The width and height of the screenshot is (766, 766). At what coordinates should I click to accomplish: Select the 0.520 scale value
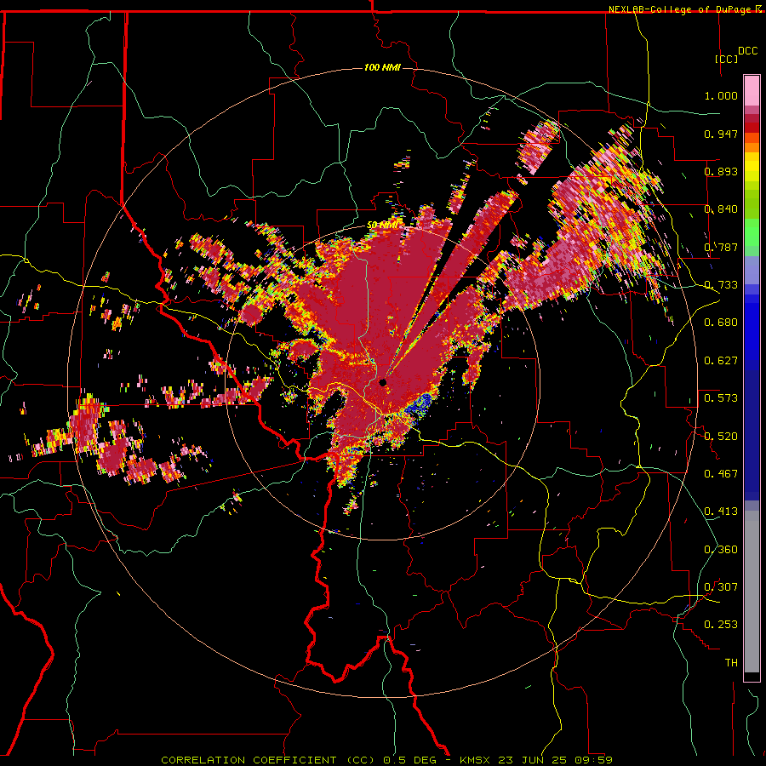(x=721, y=437)
